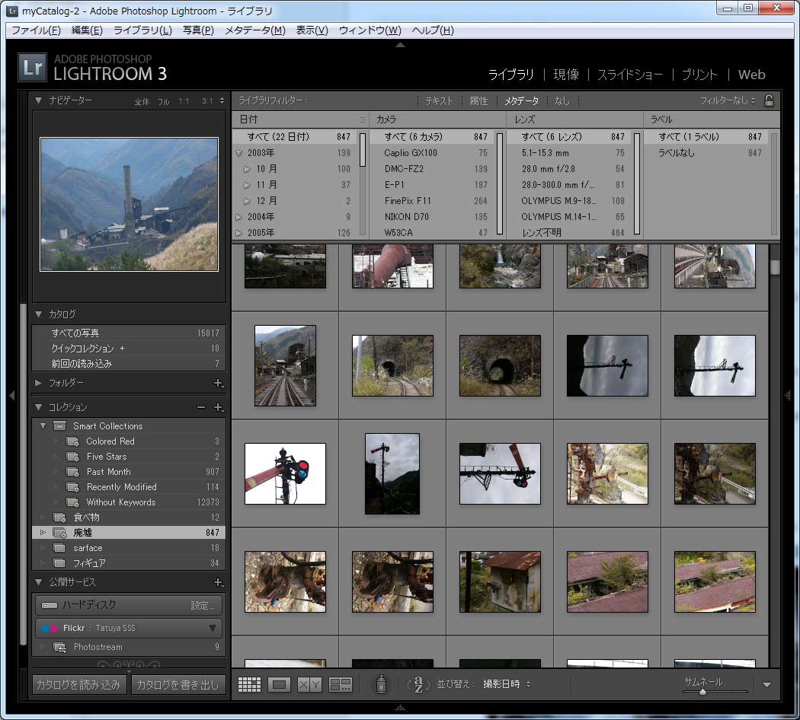
Task: Toggle the 属性 attribute filter
Action: (478, 100)
